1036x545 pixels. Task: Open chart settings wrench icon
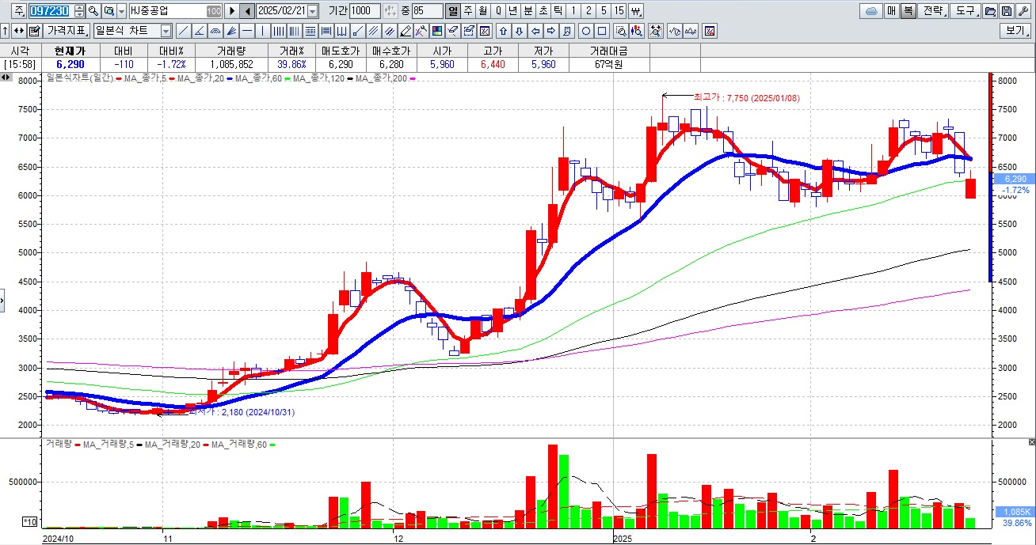point(1023,11)
